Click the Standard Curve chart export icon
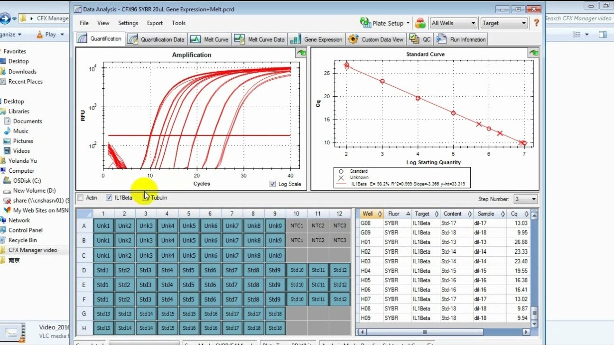 coord(533,53)
